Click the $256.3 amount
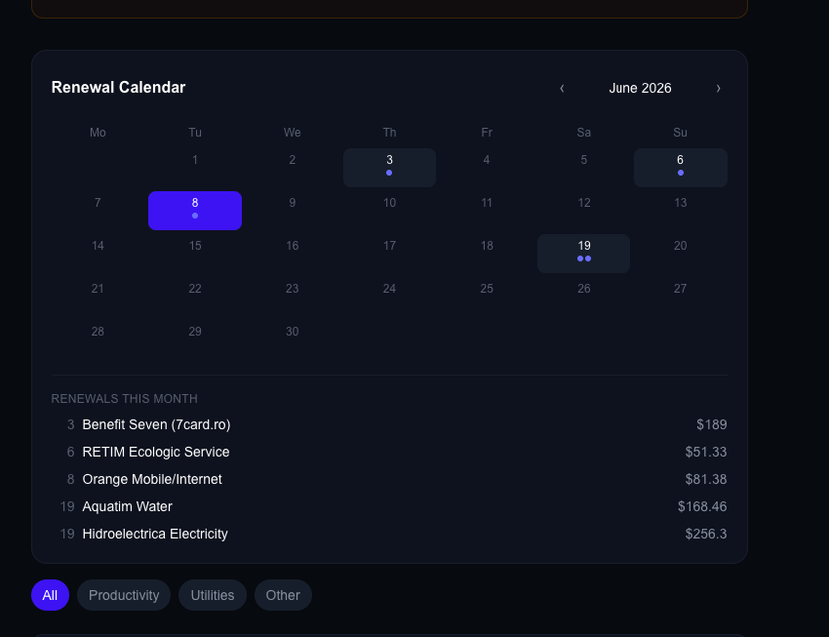Screen dimensions: 829x637 pyautogui.click(x=706, y=534)
